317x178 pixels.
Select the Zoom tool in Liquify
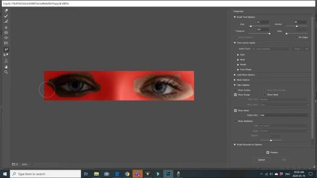click(6, 72)
